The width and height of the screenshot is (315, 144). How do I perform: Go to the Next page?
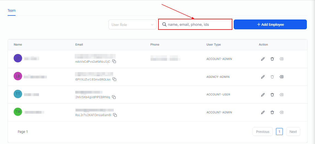tap(293, 132)
